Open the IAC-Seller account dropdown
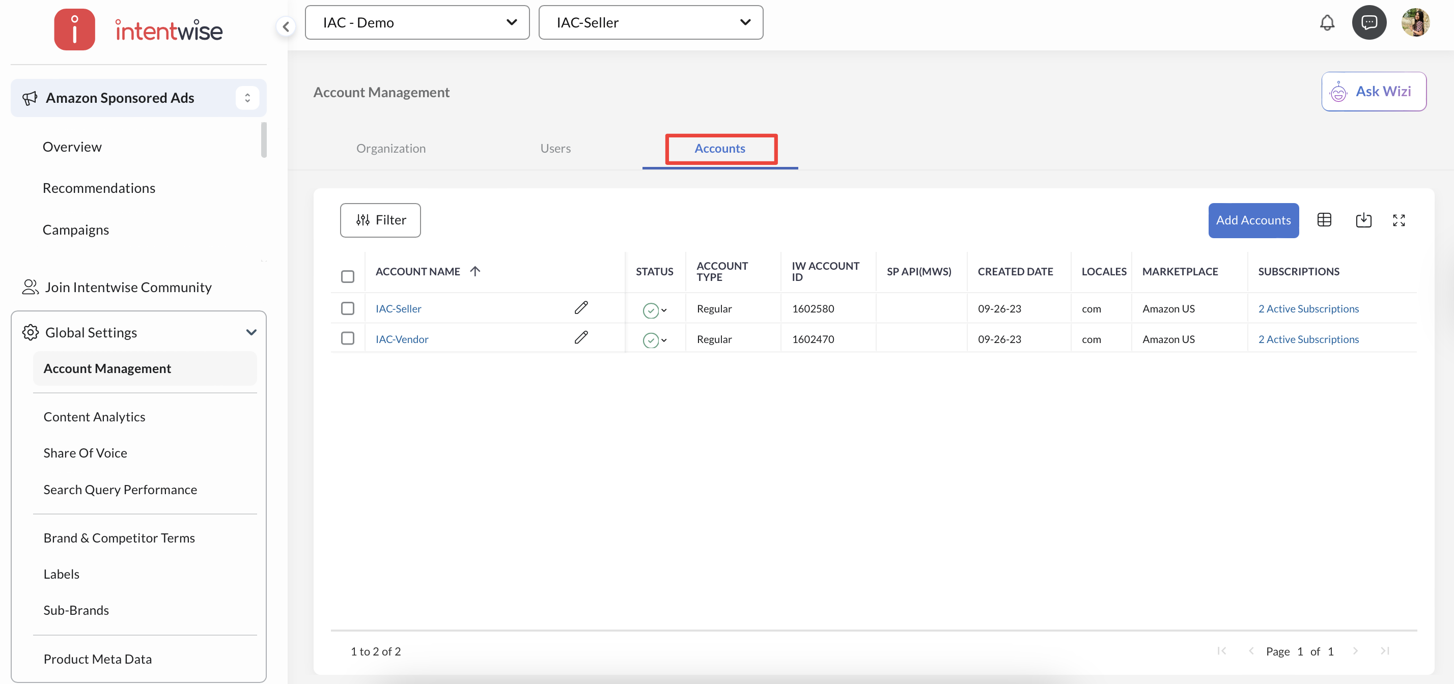The height and width of the screenshot is (684, 1454). 650,22
